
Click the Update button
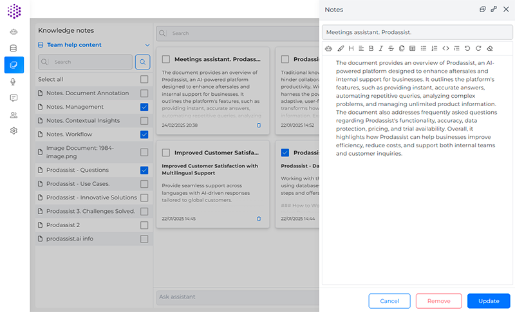[489, 301]
